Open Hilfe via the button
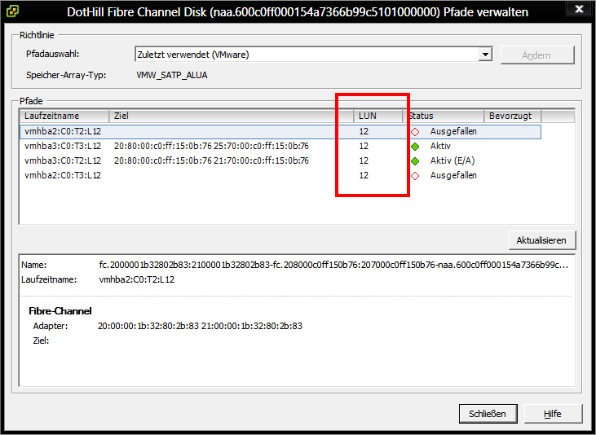 pos(553,414)
